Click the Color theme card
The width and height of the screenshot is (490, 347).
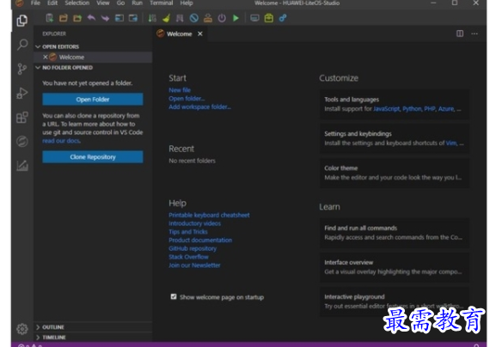coord(394,173)
